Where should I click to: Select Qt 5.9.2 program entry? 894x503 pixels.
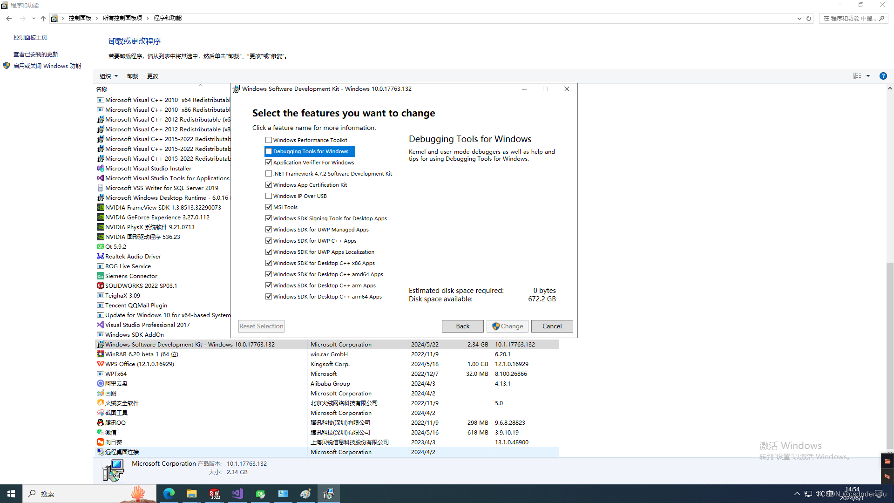pos(115,247)
